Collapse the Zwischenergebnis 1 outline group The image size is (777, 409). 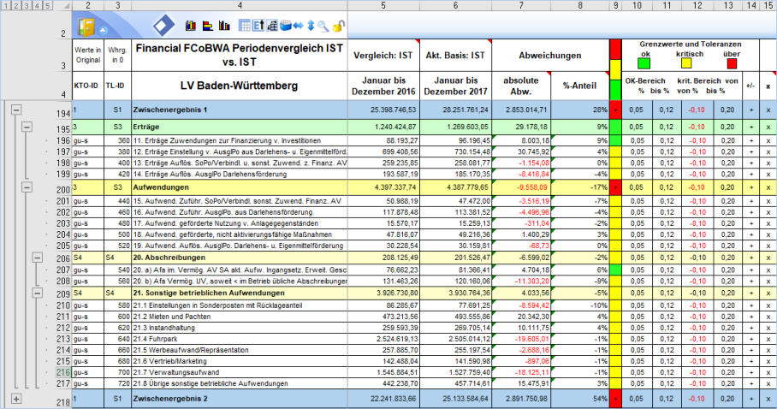(15, 110)
